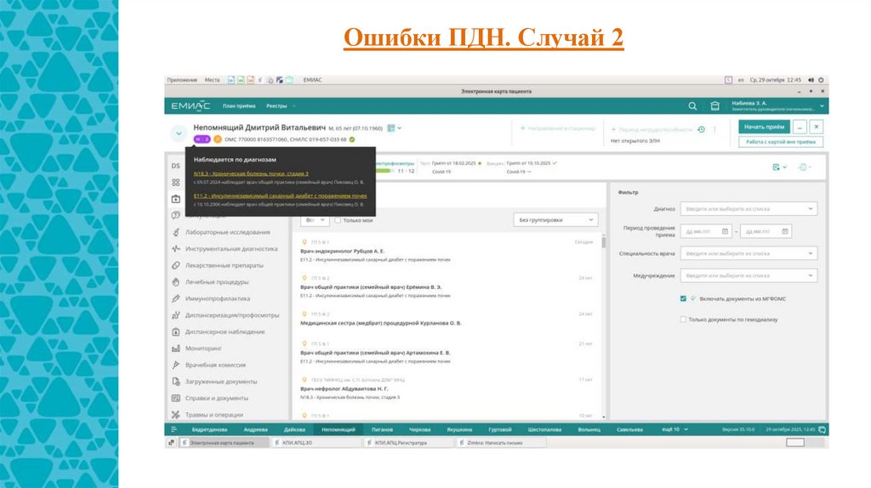Uncheck Включать документы из МГФОМС

coord(683,298)
